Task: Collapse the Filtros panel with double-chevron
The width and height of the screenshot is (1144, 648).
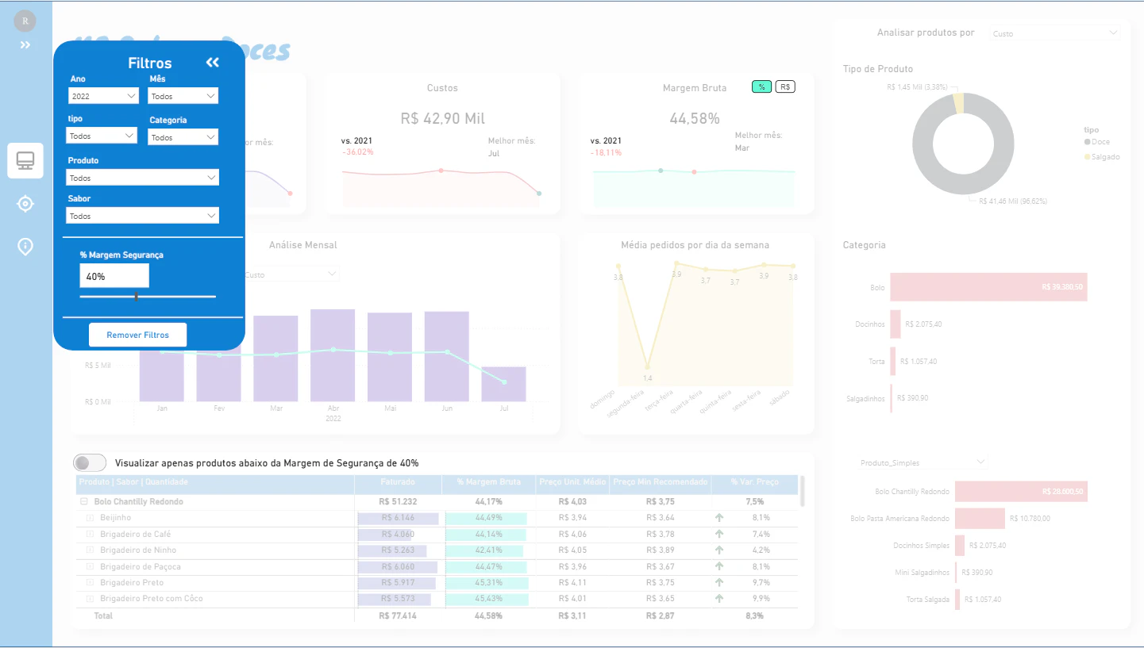Action: tap(212, 63)
